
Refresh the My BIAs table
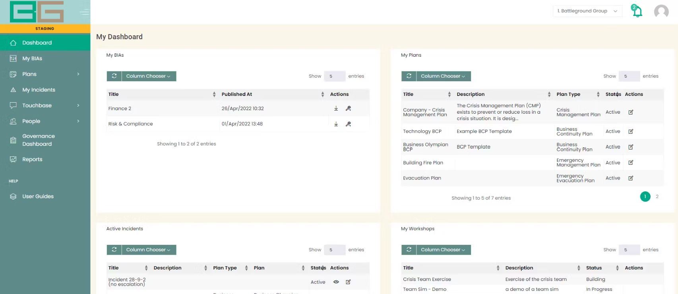[x=114, y=76]
